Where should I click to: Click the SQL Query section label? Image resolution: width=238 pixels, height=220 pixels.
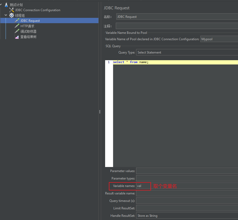[x=113, y=46]
